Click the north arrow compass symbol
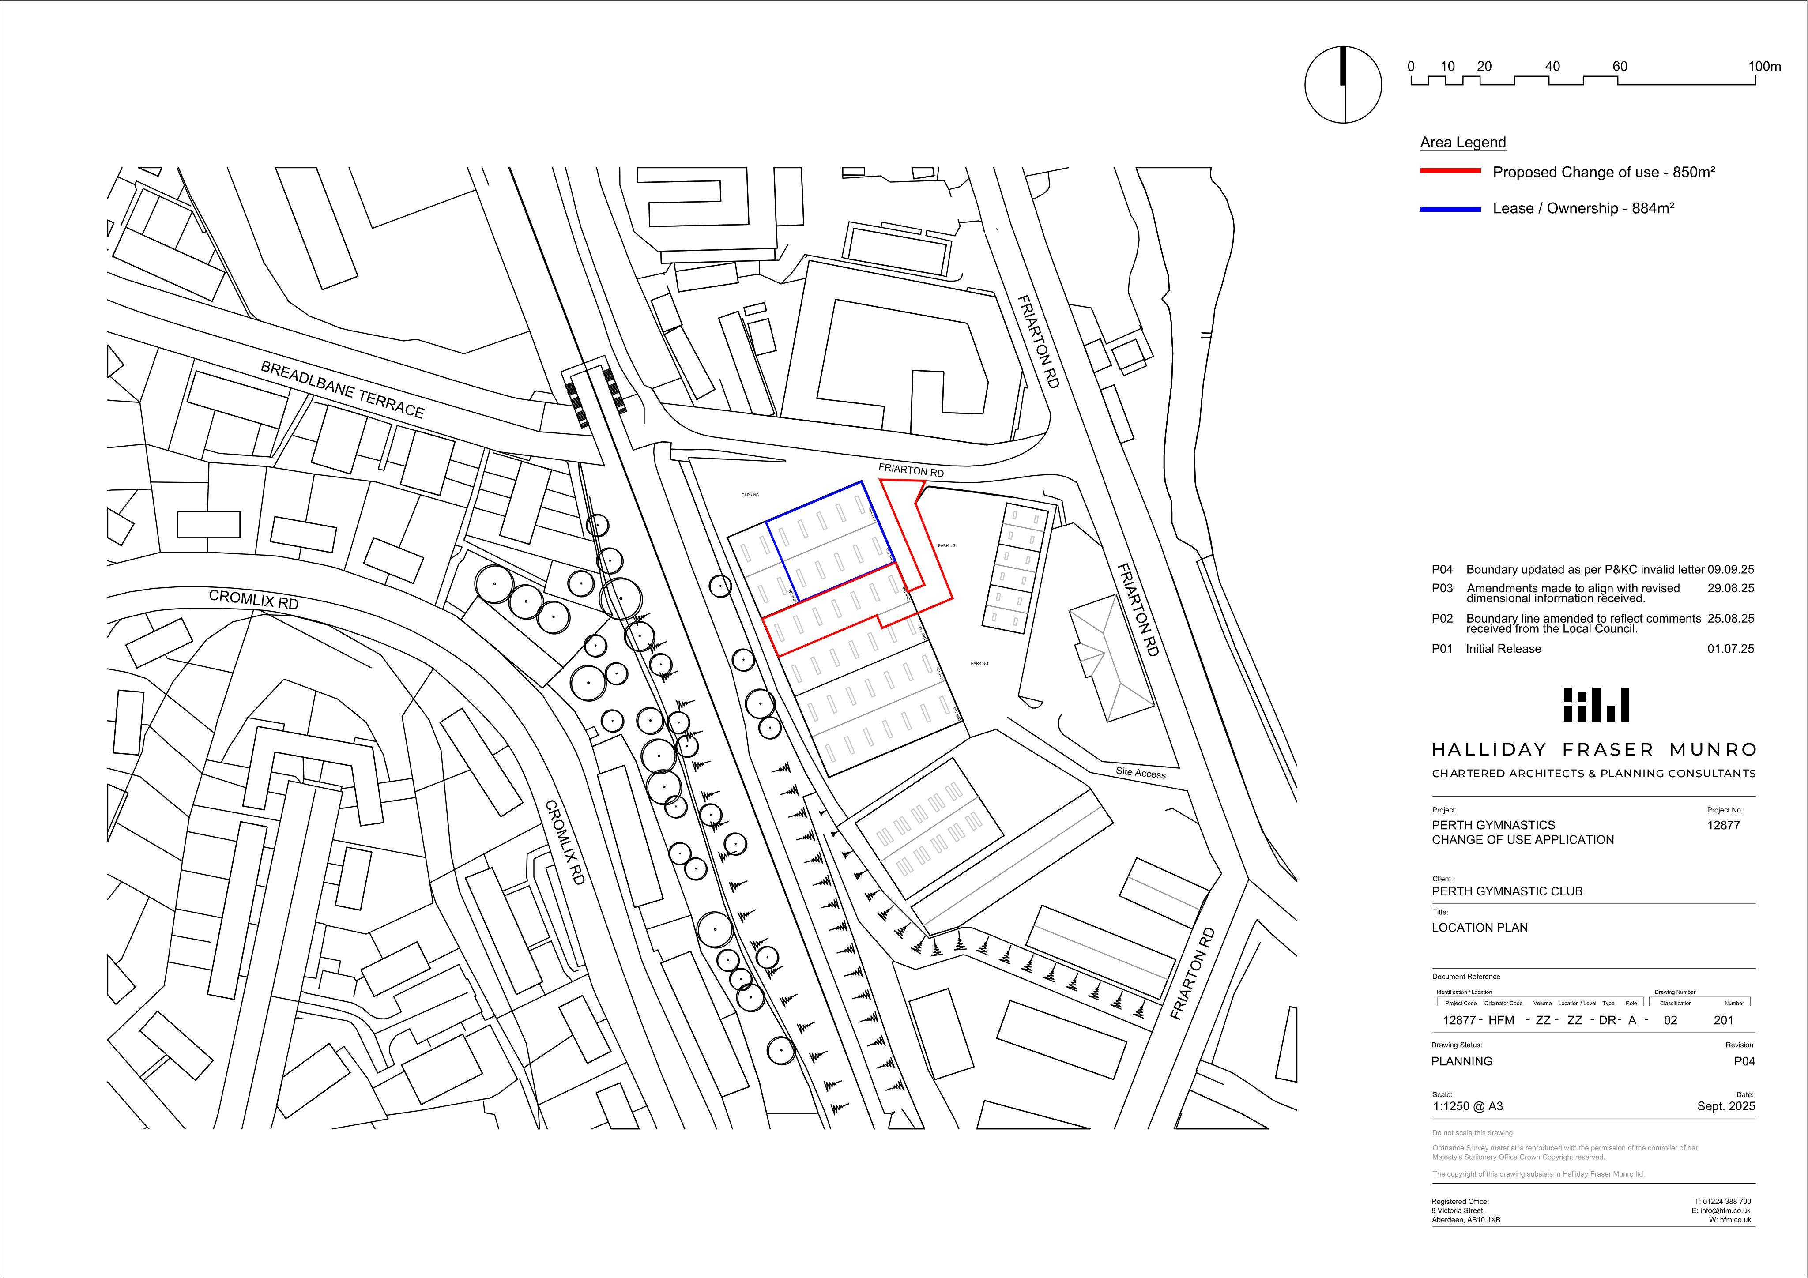Image resolution: width=1808 pixels, height=1278 pixels. click(x=1343, y=85)
